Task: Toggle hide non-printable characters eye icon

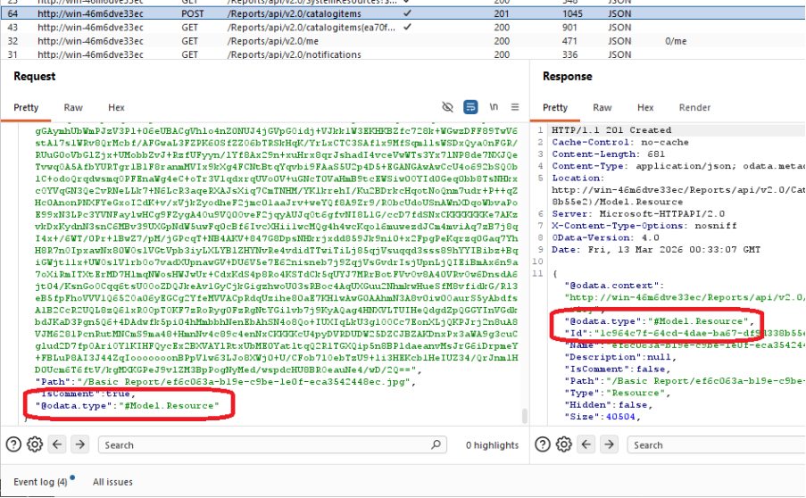Action: (x=448, y=107)
